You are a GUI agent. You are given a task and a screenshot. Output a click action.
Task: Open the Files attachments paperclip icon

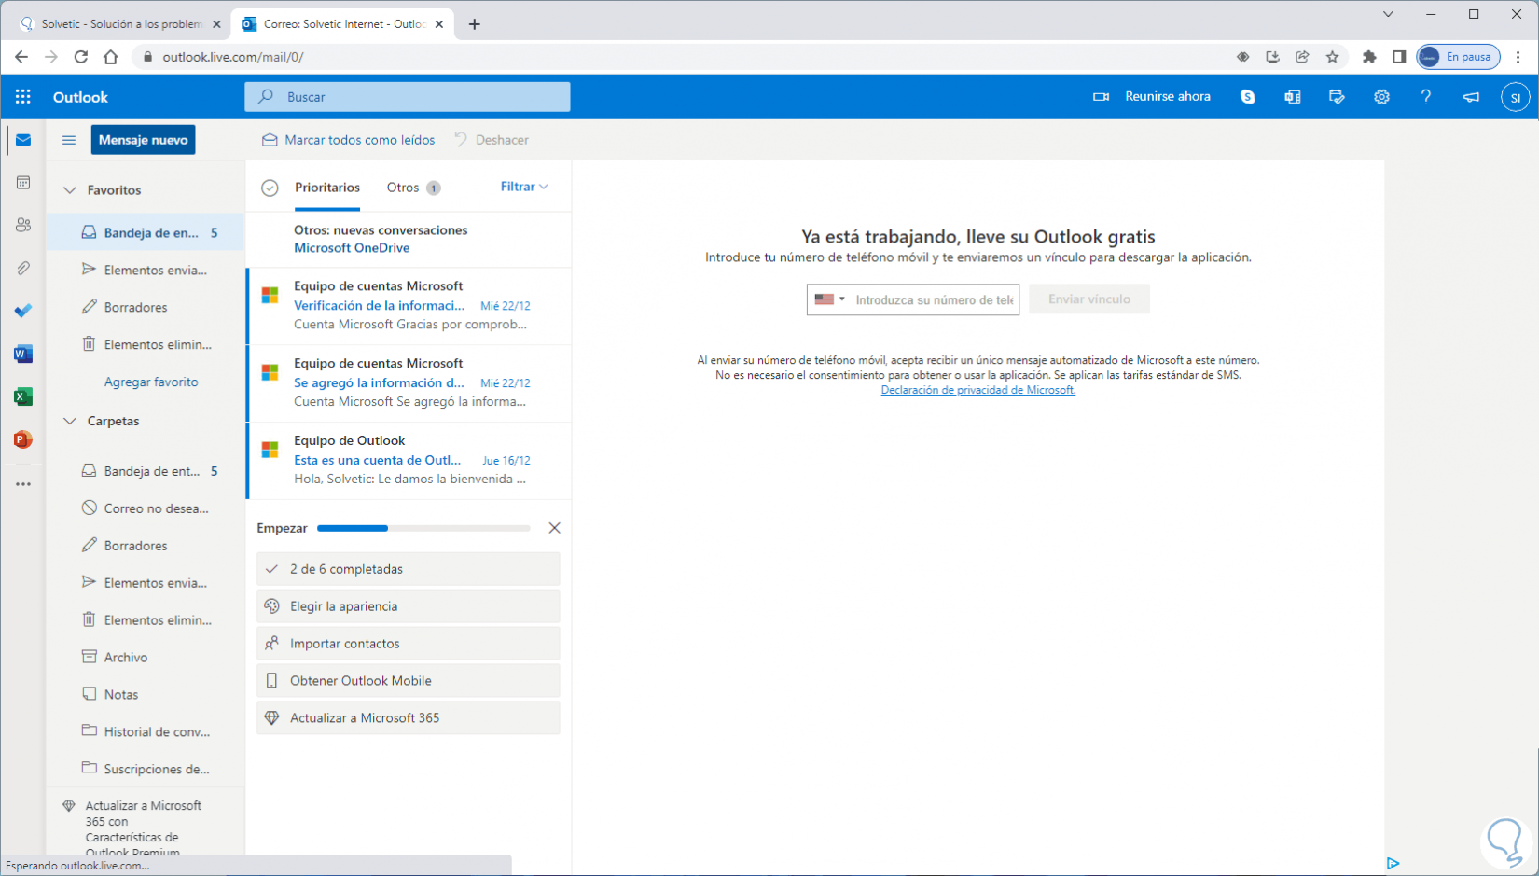tap(23, 269)
